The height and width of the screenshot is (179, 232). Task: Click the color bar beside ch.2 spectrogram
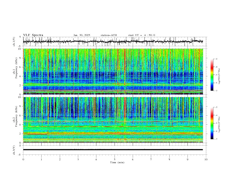coord(212,123)
